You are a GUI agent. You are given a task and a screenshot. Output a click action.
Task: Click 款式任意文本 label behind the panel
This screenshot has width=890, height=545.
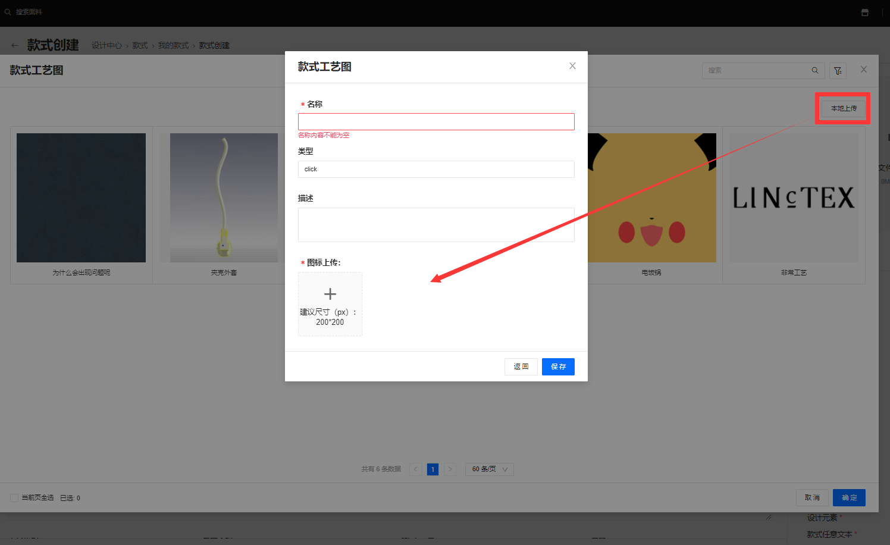[829, 534]
